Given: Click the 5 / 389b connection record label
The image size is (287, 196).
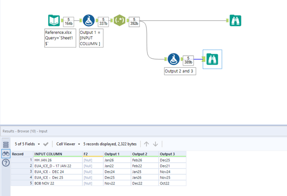Looking at the screenshot, I should click(x=188, y=60).
